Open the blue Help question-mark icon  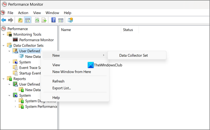click(53, 20)
